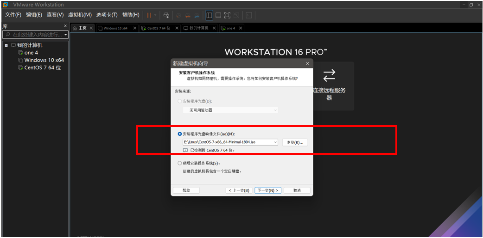Click the 创建的虚拟机将包含一个空白硬盘 text
The image size is (483, 238).
point(212,171)
